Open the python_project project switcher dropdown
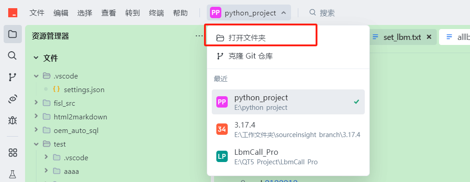The width and height of the screenshot is (470, 182). click(249, 13)
